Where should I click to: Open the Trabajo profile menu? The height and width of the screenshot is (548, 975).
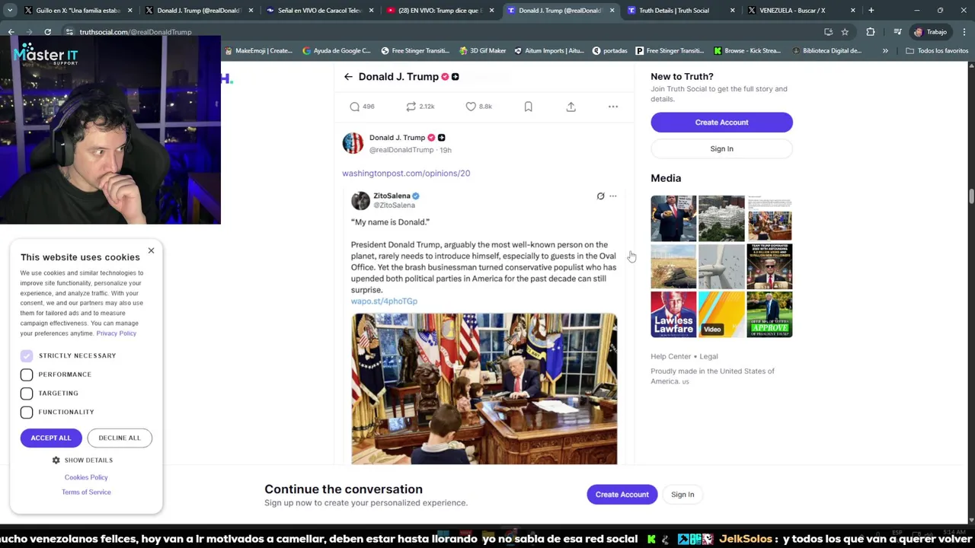[930, 32]
